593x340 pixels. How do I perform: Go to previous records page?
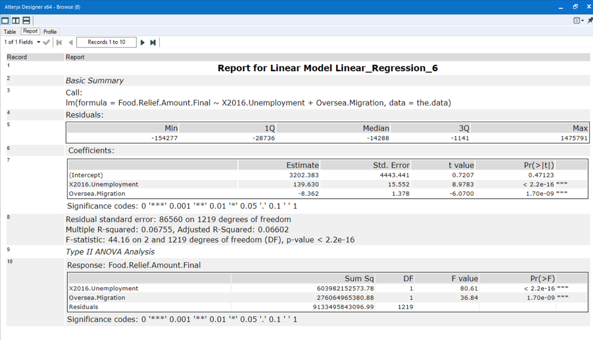coord(71,42)
